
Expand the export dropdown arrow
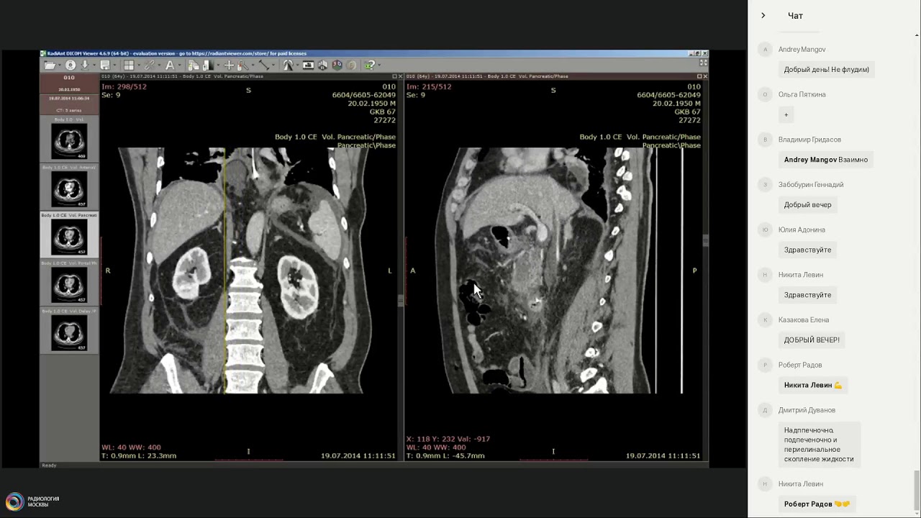[115, 65]
